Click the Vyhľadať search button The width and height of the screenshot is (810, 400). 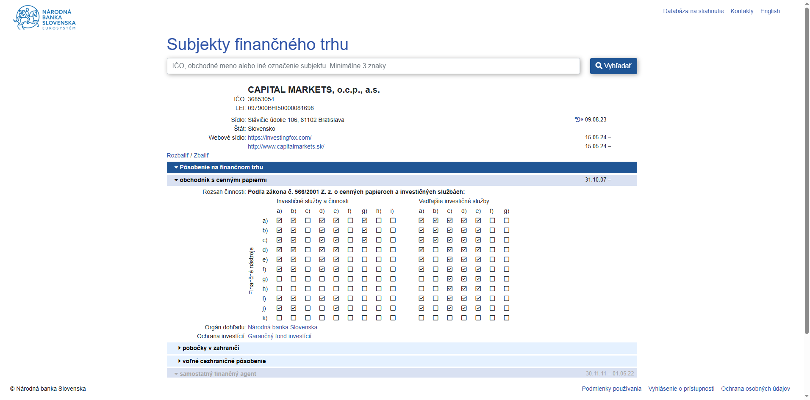[613, 66]
